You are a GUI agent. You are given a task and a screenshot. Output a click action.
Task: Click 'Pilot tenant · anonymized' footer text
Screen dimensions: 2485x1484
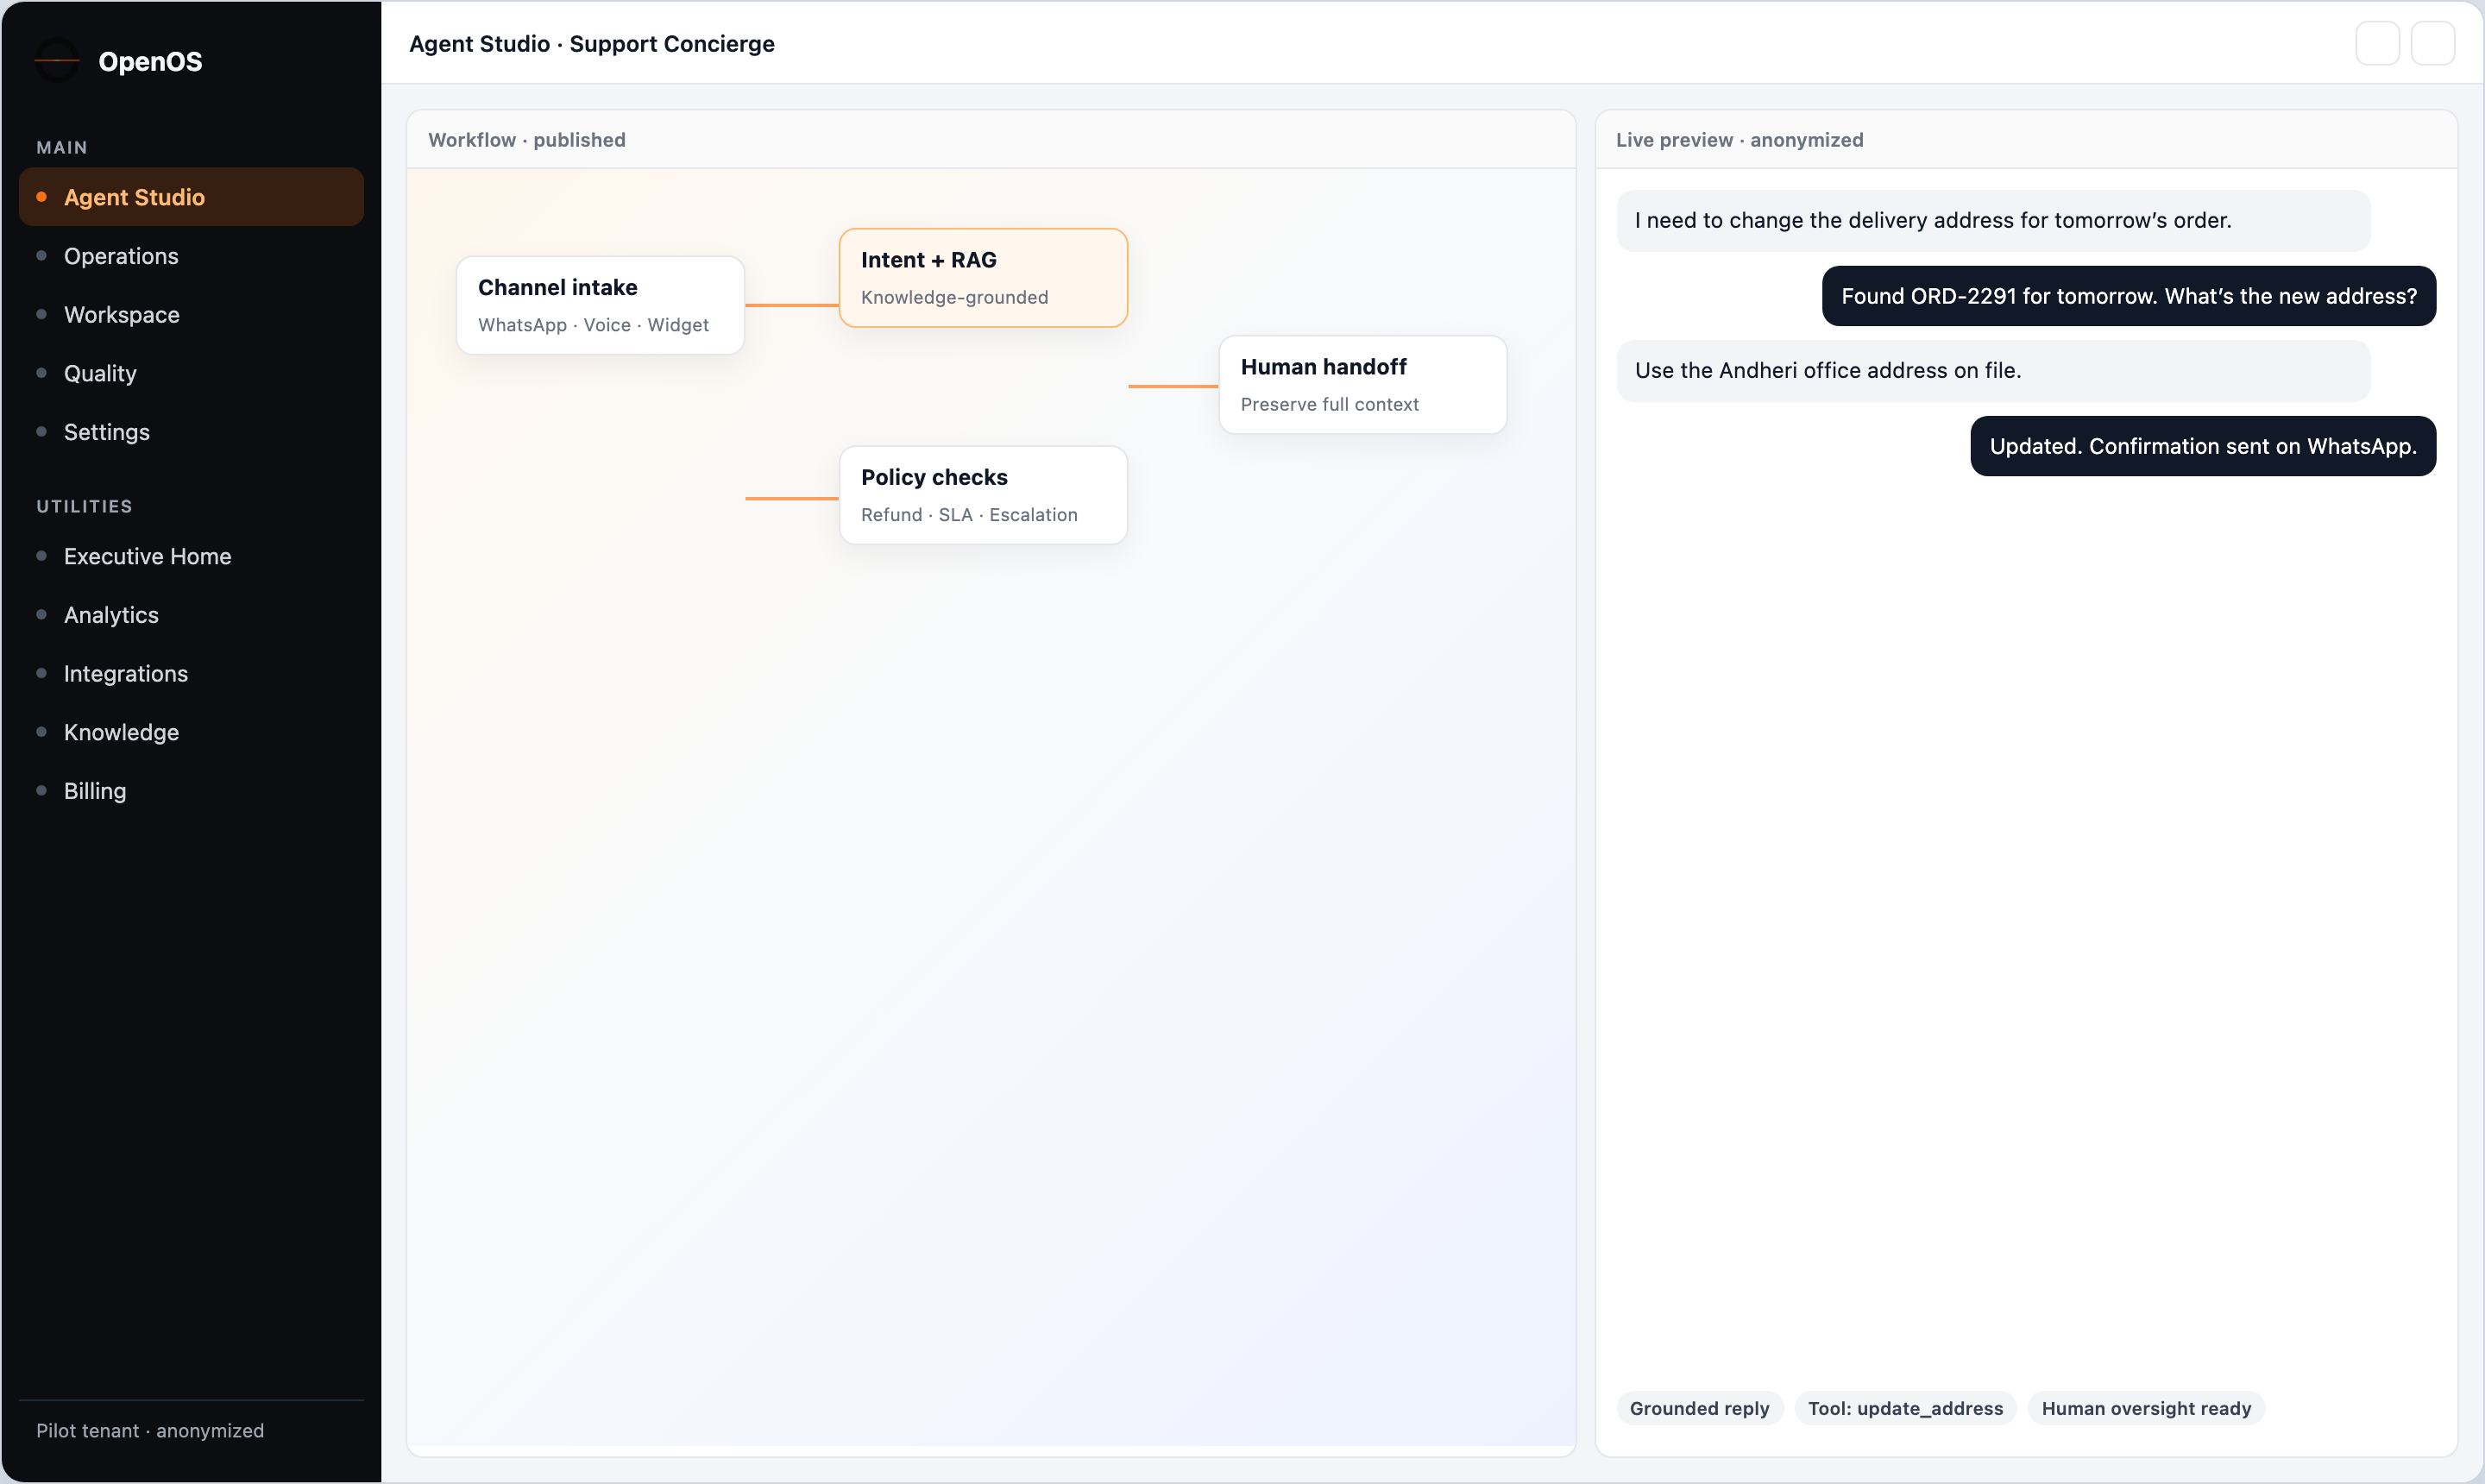tap(150, 1430)
